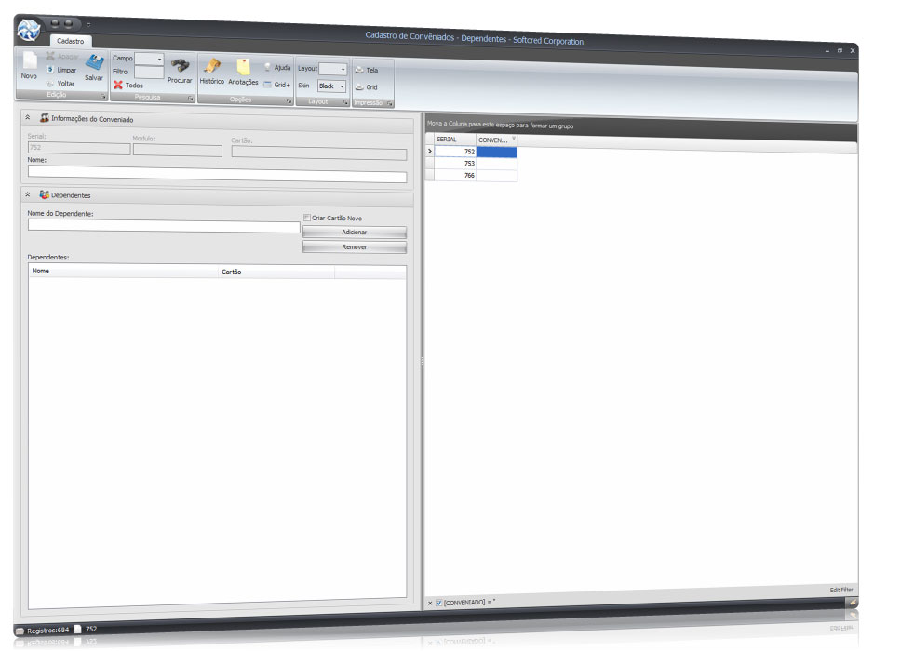Click the Adicionar button
Viewport: 914px width, 651px height.
pos(354,232)
